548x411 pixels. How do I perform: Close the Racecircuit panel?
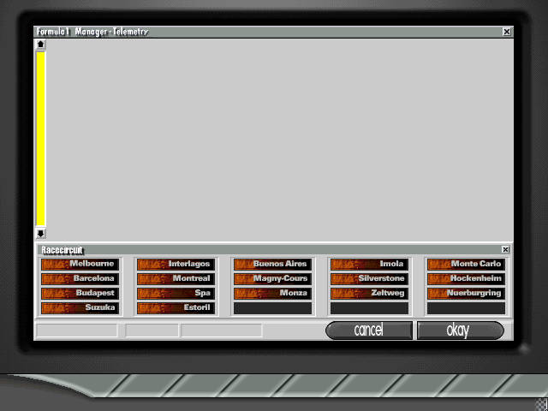(x=505, y=249)
